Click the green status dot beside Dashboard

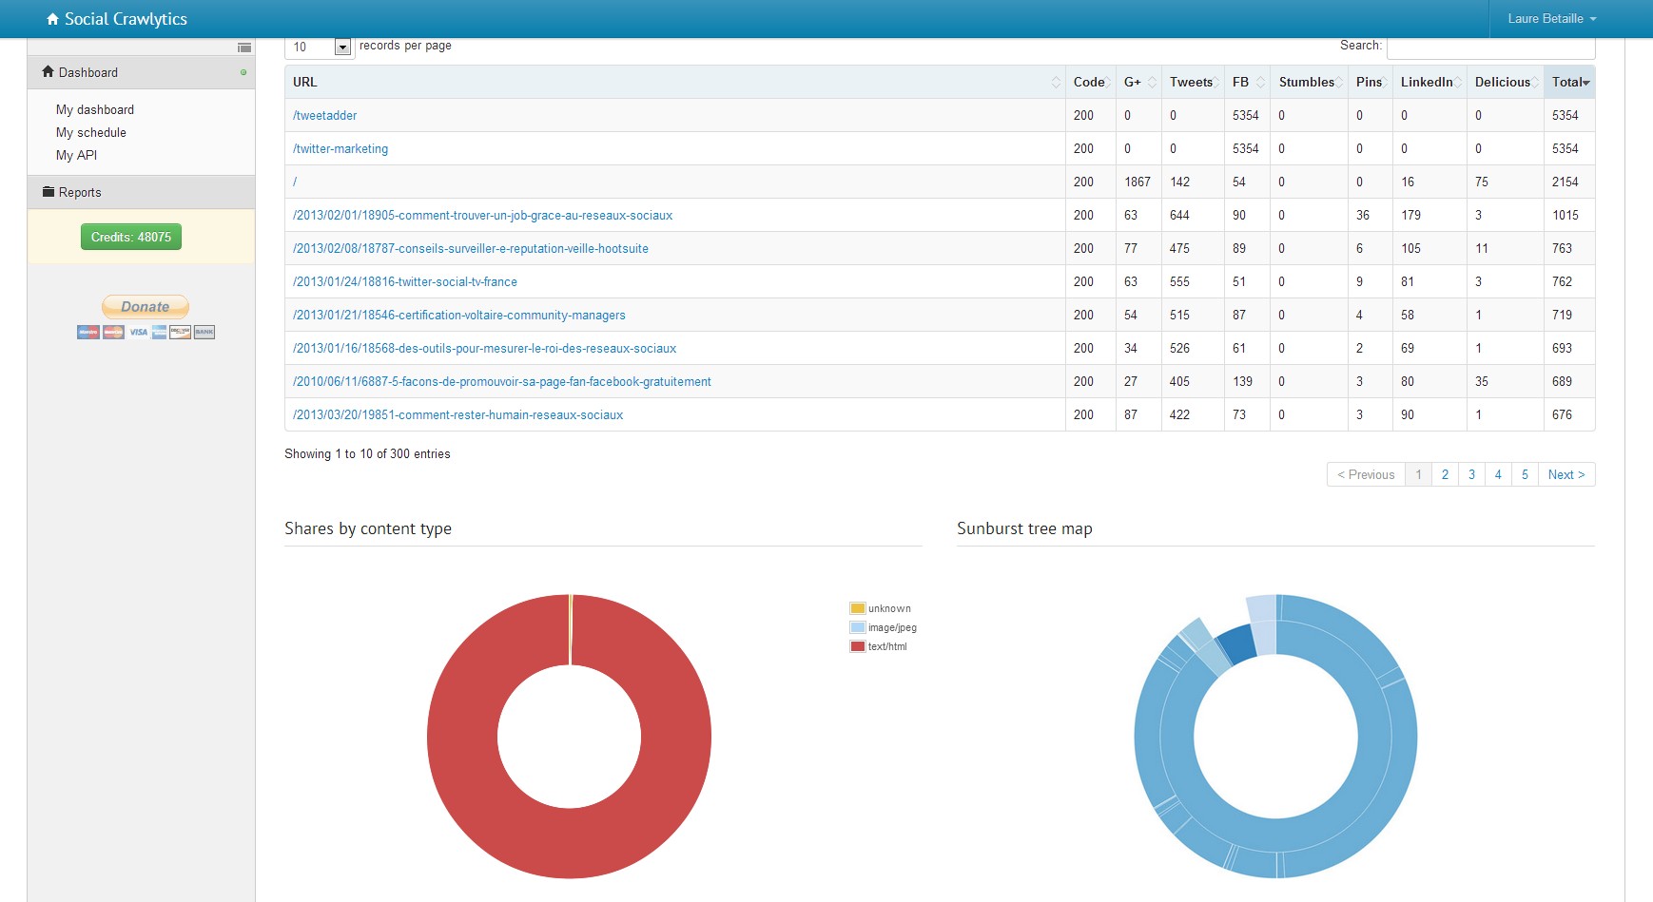243,72
